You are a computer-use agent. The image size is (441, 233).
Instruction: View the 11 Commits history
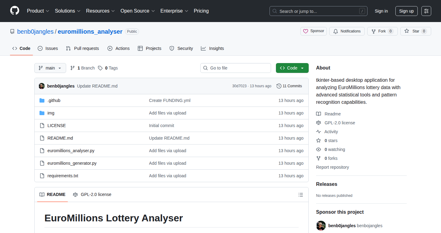(289, 86)
